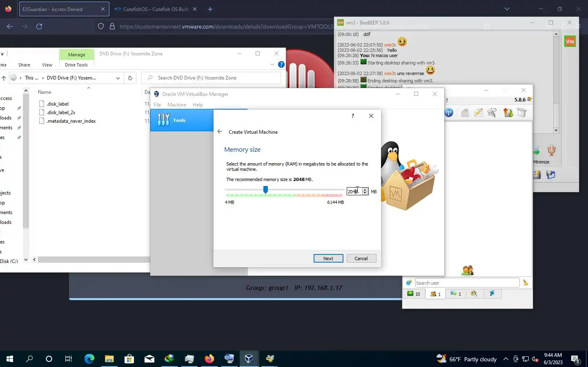Open Task View on taskbar
Viewport: 588px width, 367px height.
click(69, 359)
